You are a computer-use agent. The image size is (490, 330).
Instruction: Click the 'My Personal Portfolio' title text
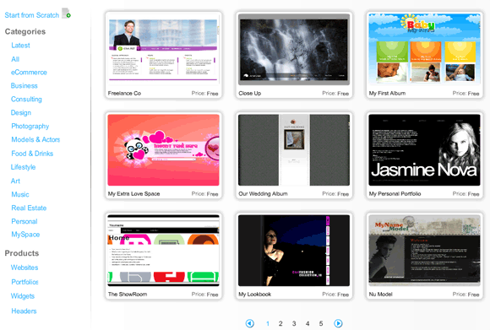[395, 193]
